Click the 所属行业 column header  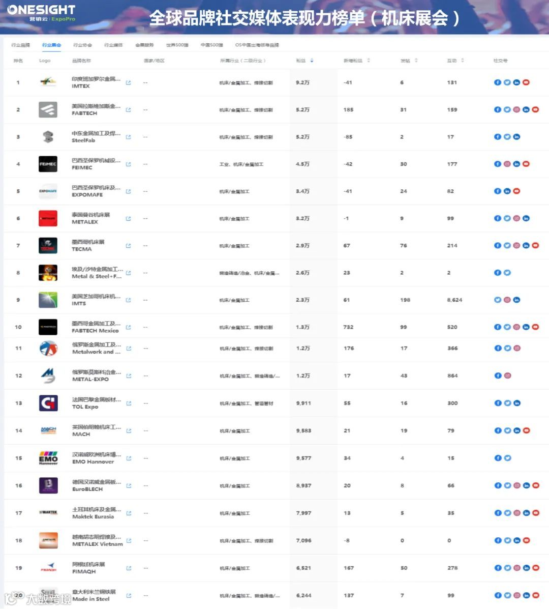point(243,61)
